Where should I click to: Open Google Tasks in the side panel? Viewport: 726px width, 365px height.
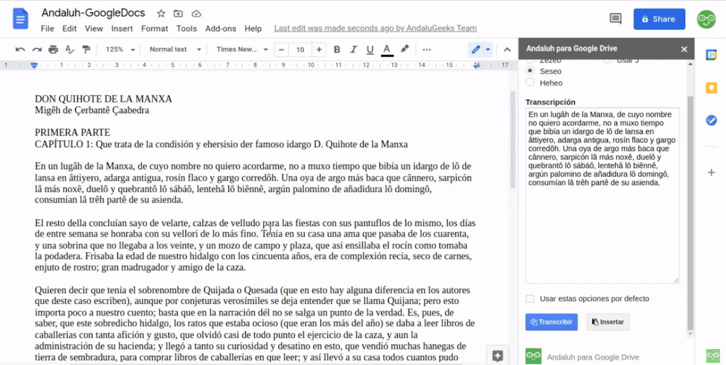(x=711, y=121)
